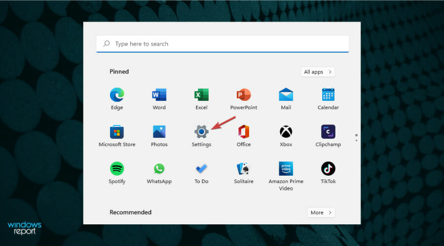Click the search magnifier icon
This screenshot has width=444, height=246.
click(107, 43)
